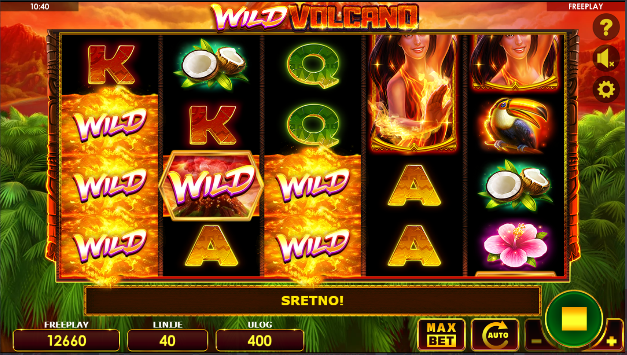Click the volcano WILD symbol on reel two
The width and height of the screenshot is (627, 355).
point(211,185)
